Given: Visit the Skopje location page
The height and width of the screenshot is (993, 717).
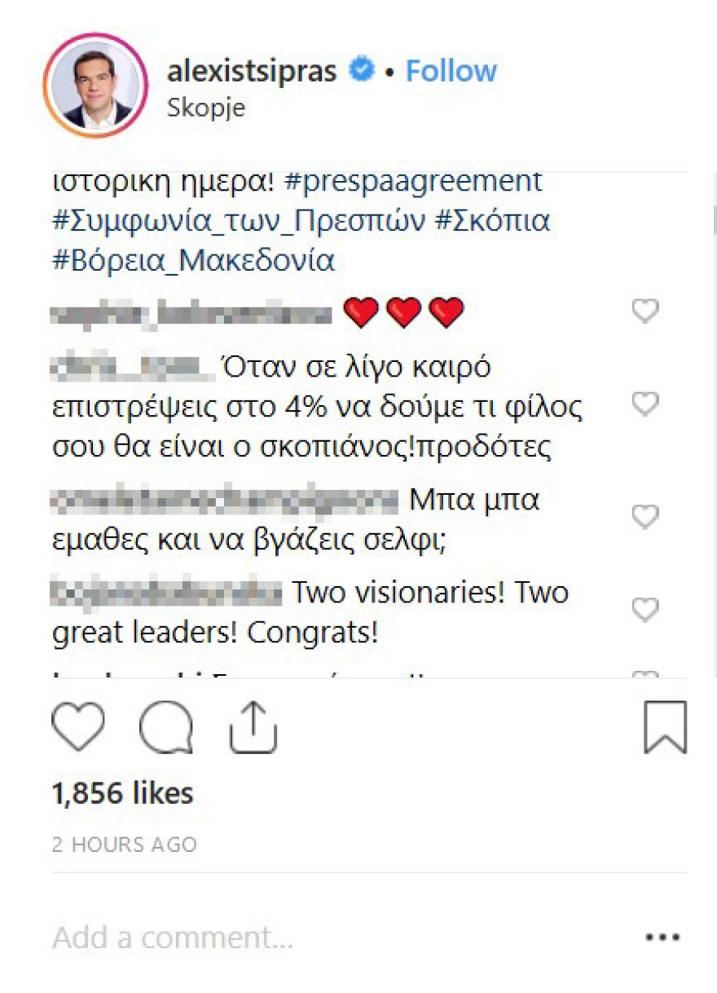Looking at the screenshot, I should (x=206, y=107).
